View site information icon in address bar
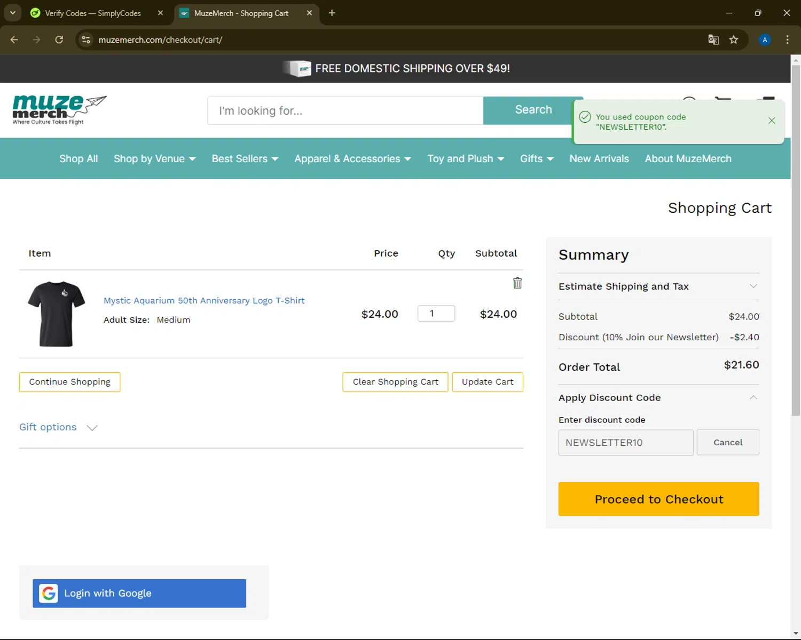 [86, 39]
